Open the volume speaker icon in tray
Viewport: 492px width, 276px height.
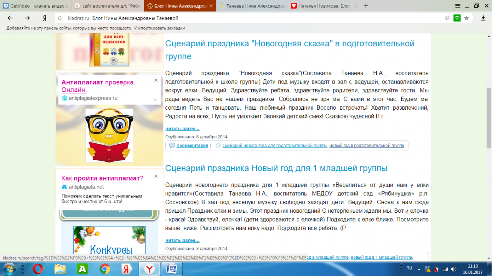tap(454, 269)
